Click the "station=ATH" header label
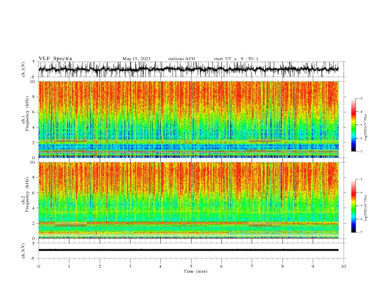The height and width of the screenshot is (299, 387). pos(181,59)
